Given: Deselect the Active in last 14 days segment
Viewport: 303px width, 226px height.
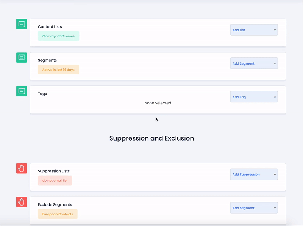Looking at the screenshot, I should coord(58,70).
